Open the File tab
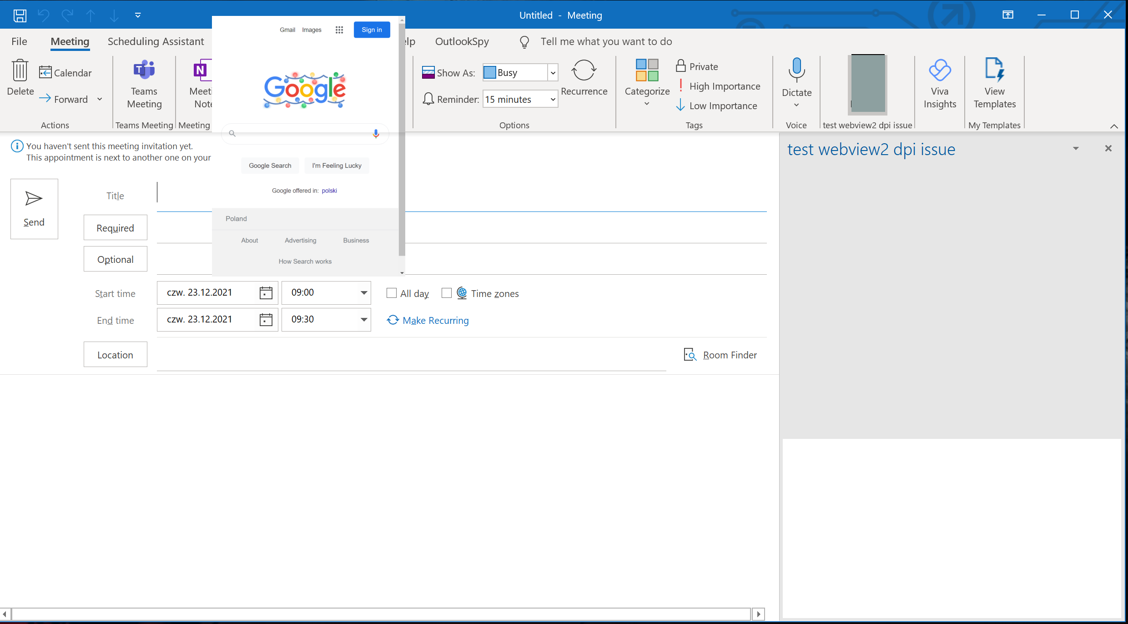 19,41
